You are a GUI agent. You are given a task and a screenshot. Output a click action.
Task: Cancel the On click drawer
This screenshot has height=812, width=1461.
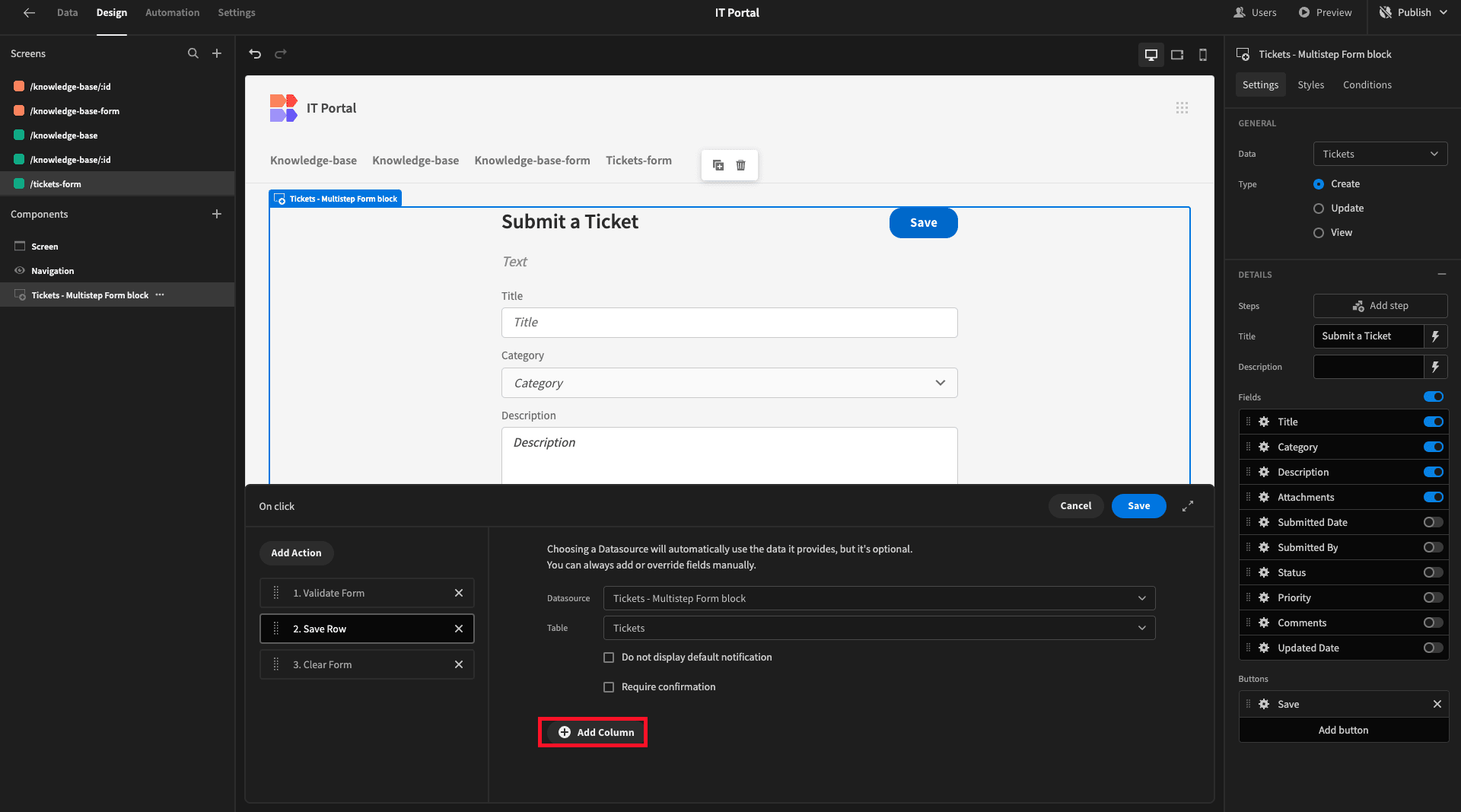click(1076, 506)
